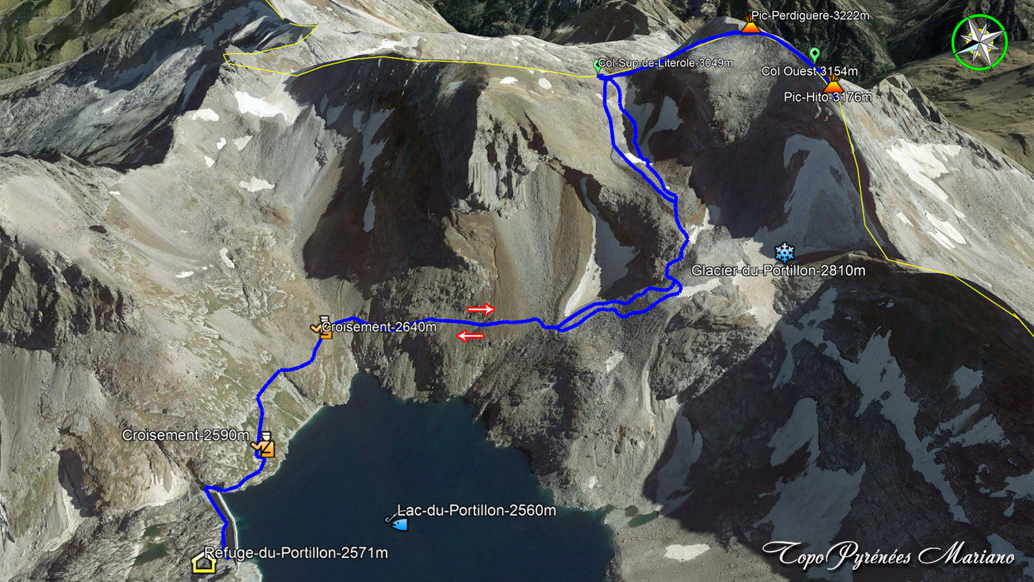
Task: Open the Glacier-du-Portillon-2810m label
Action: coord(778,270)
